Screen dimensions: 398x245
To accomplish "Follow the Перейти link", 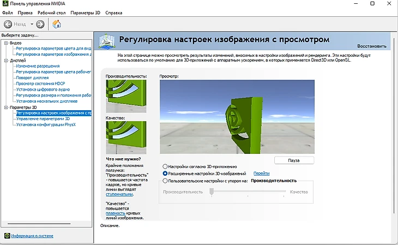I will point(261,173).
